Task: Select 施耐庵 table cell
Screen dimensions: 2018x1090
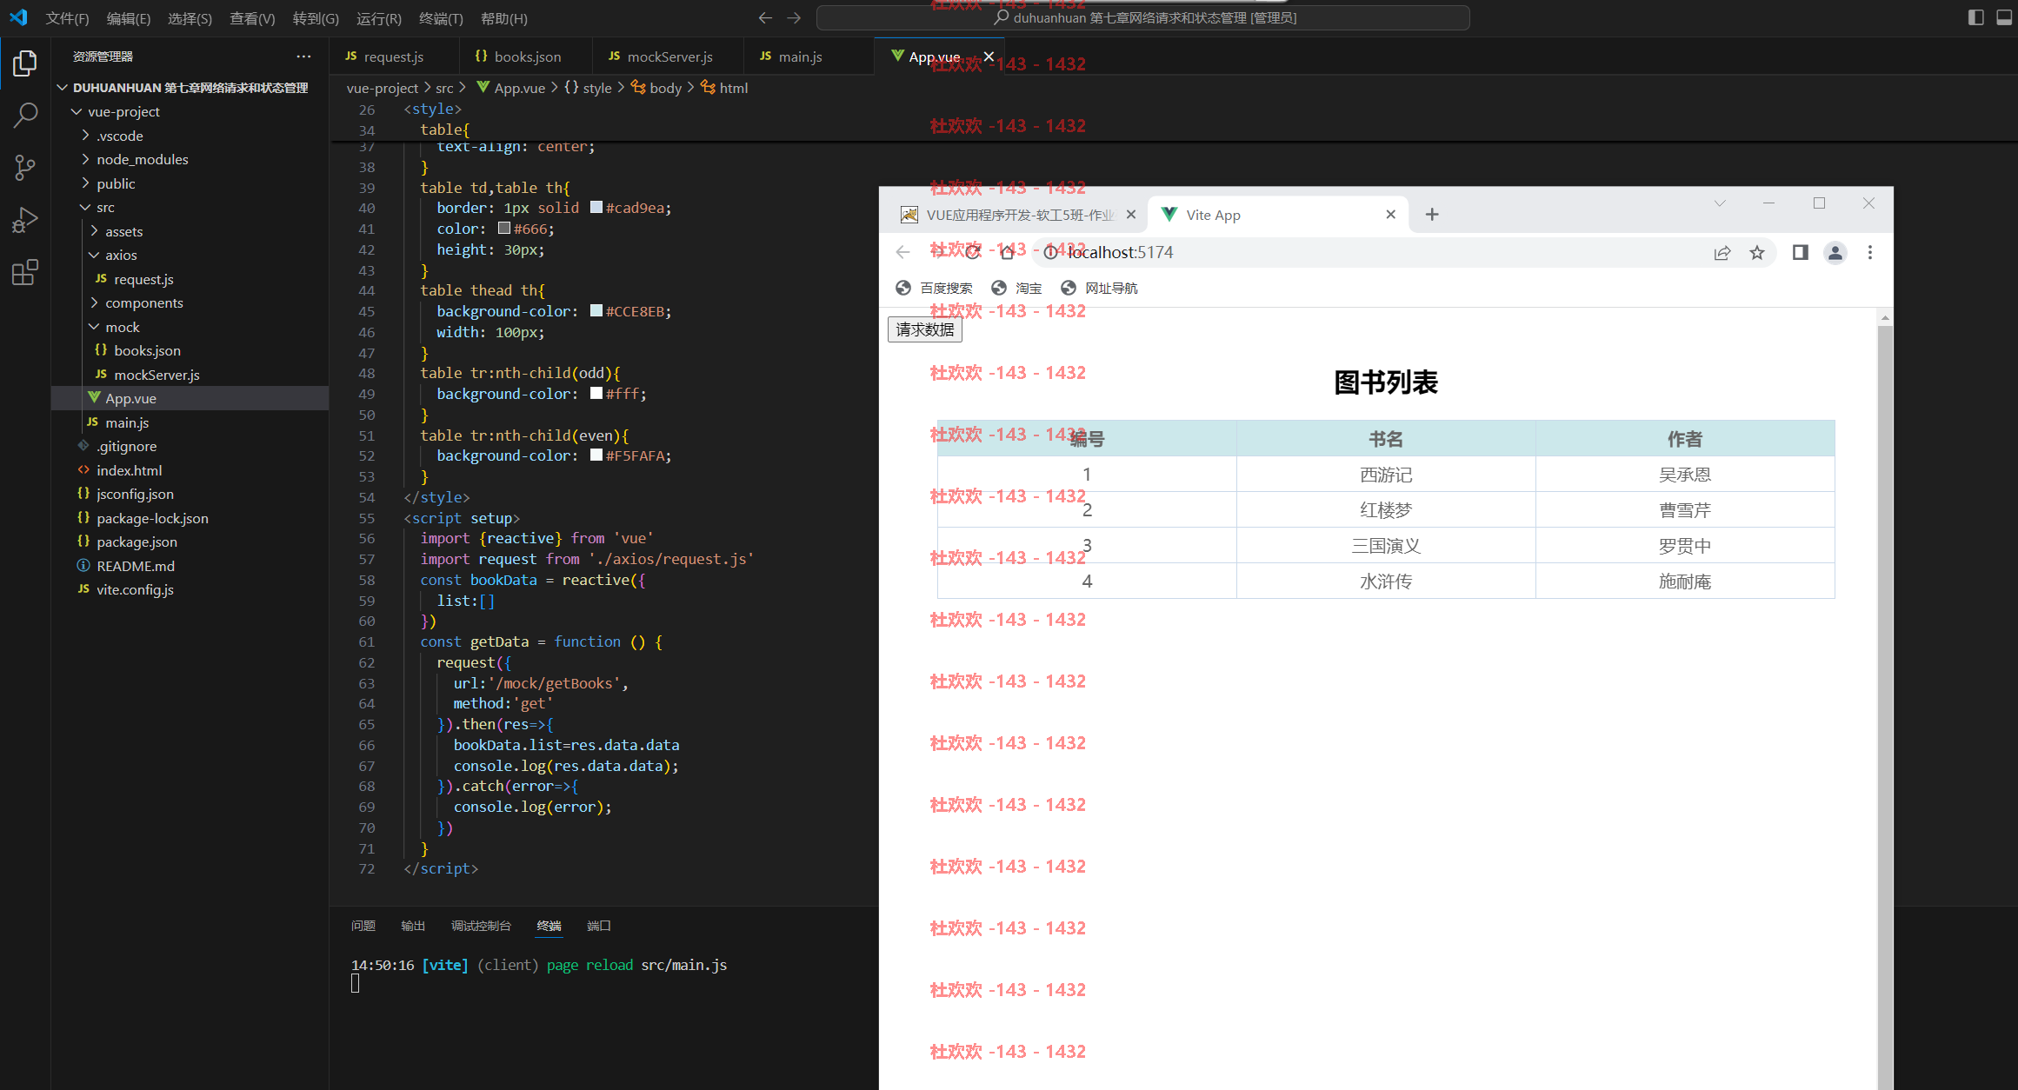Action: 1685,582
